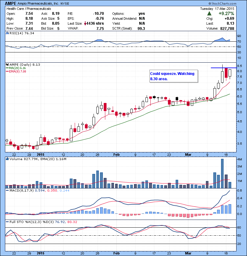This screenshot has width=247, height=256.
Task: Click the Annual Dividend N/A value
Action: point(142,19)
